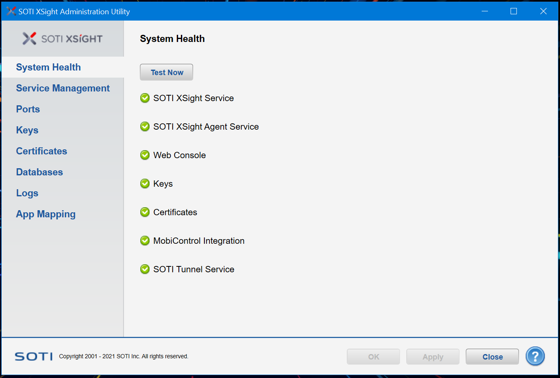This screenshot has width=560, height=378.
Task: Click the Certificates health status icon
Action: 145,212
